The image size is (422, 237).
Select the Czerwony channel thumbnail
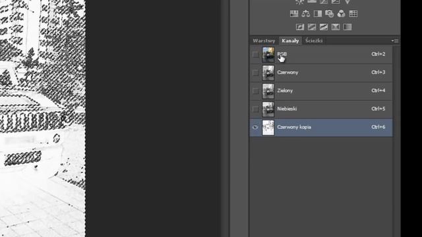click(x=268, y=73)
